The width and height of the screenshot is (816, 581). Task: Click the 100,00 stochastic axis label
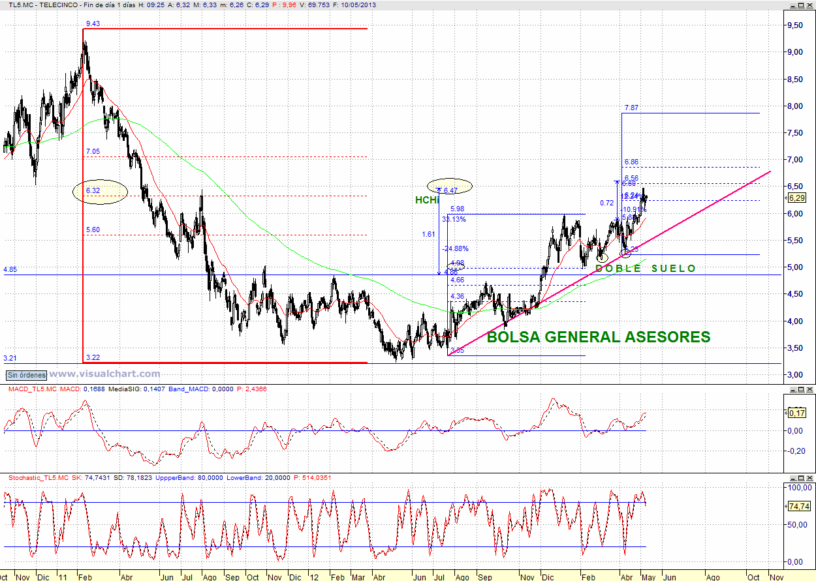pos(798,487)
